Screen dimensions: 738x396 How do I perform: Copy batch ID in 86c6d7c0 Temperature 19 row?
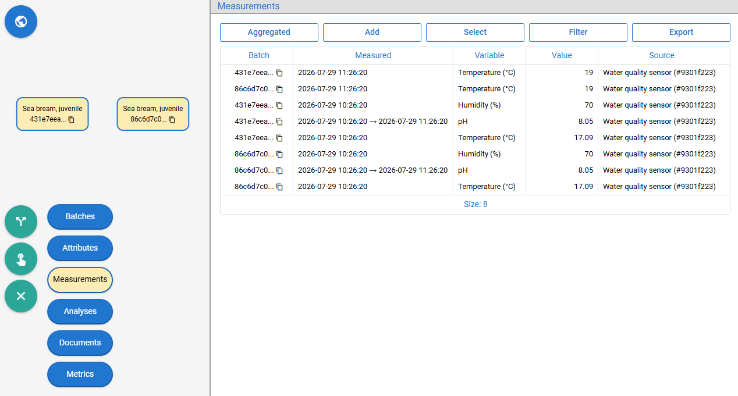[279, 89]
